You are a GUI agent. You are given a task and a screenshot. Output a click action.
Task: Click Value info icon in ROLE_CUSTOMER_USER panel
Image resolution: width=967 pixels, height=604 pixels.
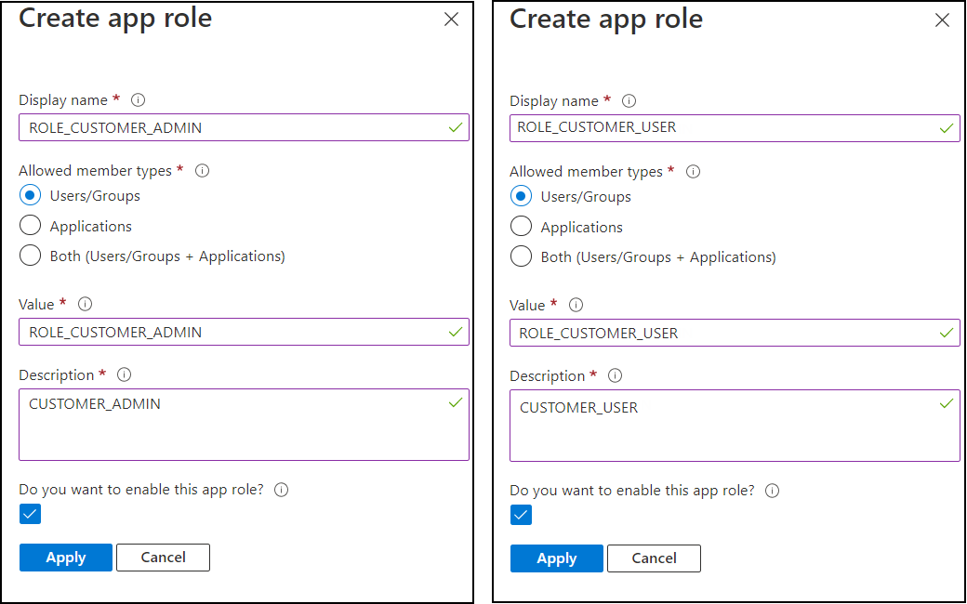coord(576,305)
